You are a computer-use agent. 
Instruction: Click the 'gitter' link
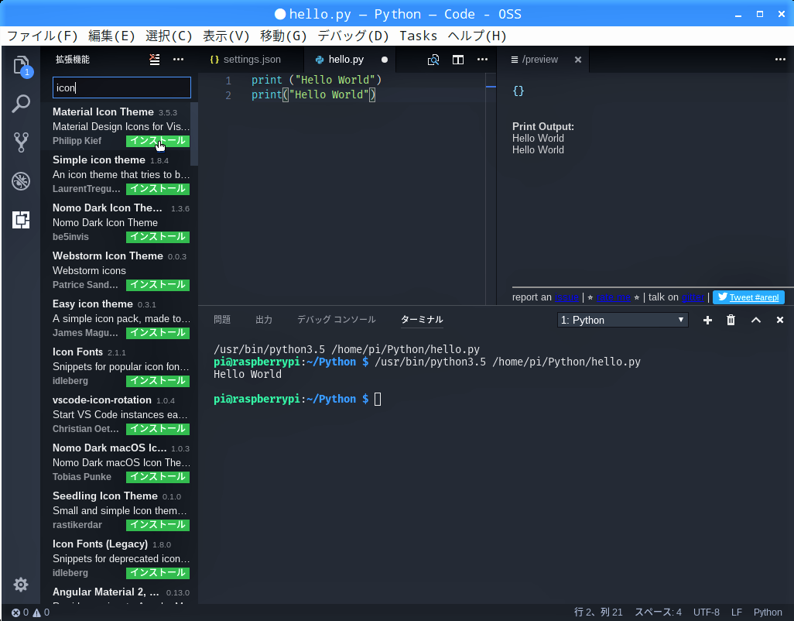point(693,297)
